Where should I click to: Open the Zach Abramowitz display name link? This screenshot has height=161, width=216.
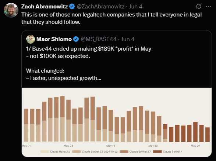tap(45, 7)
